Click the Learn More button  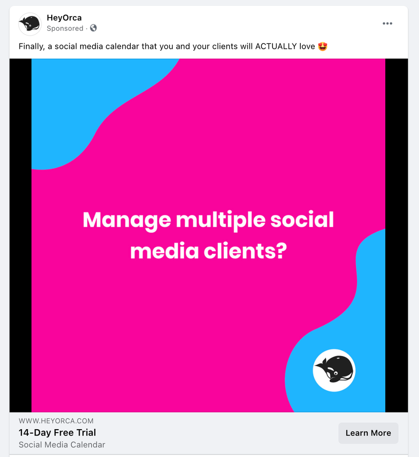(x=368, y=433)
